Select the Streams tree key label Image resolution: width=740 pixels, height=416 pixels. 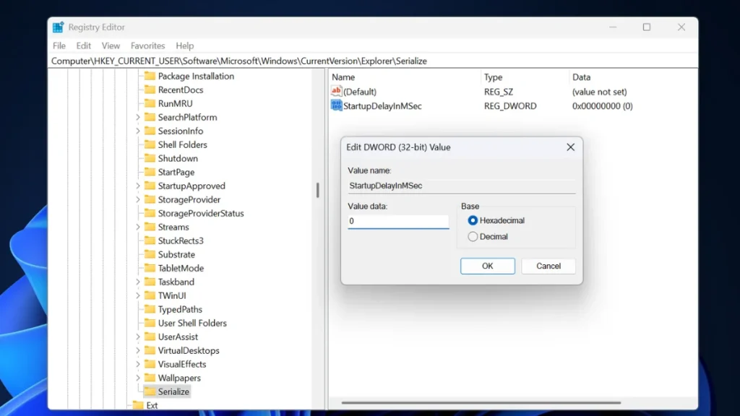pos(173,227)
